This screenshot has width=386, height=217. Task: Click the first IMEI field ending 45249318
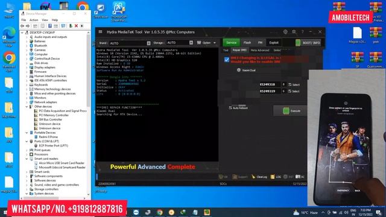270,84
